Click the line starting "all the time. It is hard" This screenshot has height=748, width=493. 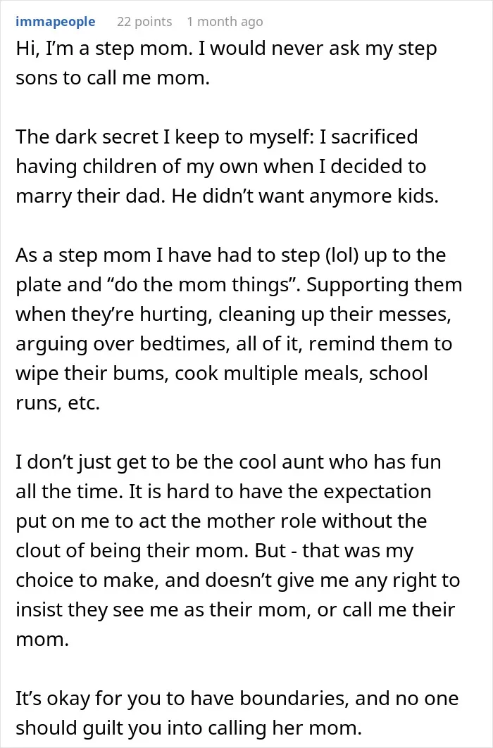[223, 492]
